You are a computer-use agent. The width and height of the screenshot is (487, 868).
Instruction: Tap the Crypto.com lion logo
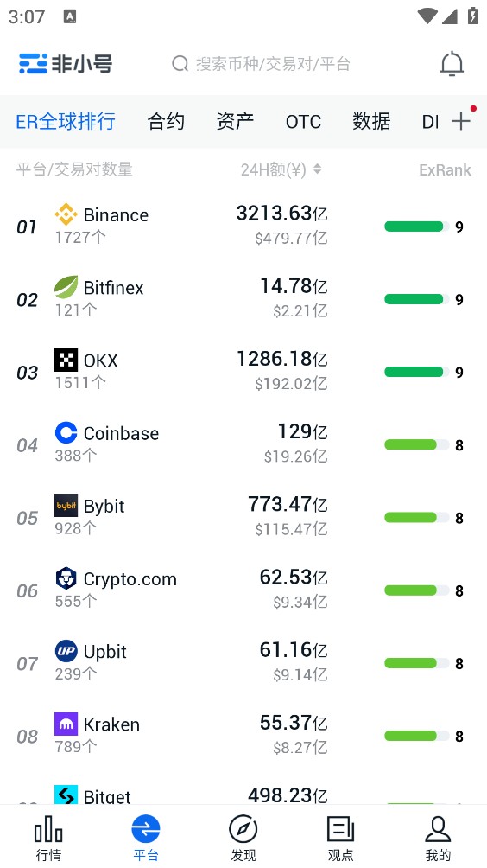(66, 578)
